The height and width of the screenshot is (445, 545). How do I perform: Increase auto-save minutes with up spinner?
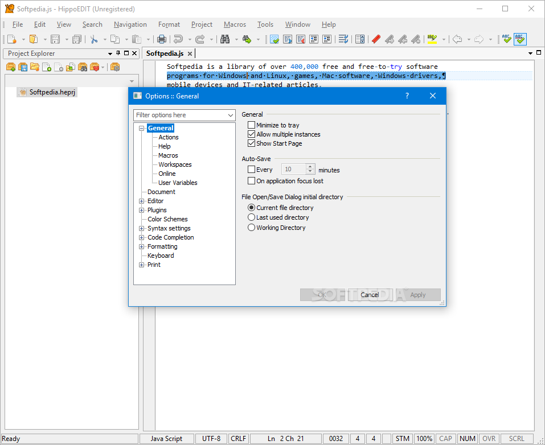pyautogui.click(x=310, y=167)
